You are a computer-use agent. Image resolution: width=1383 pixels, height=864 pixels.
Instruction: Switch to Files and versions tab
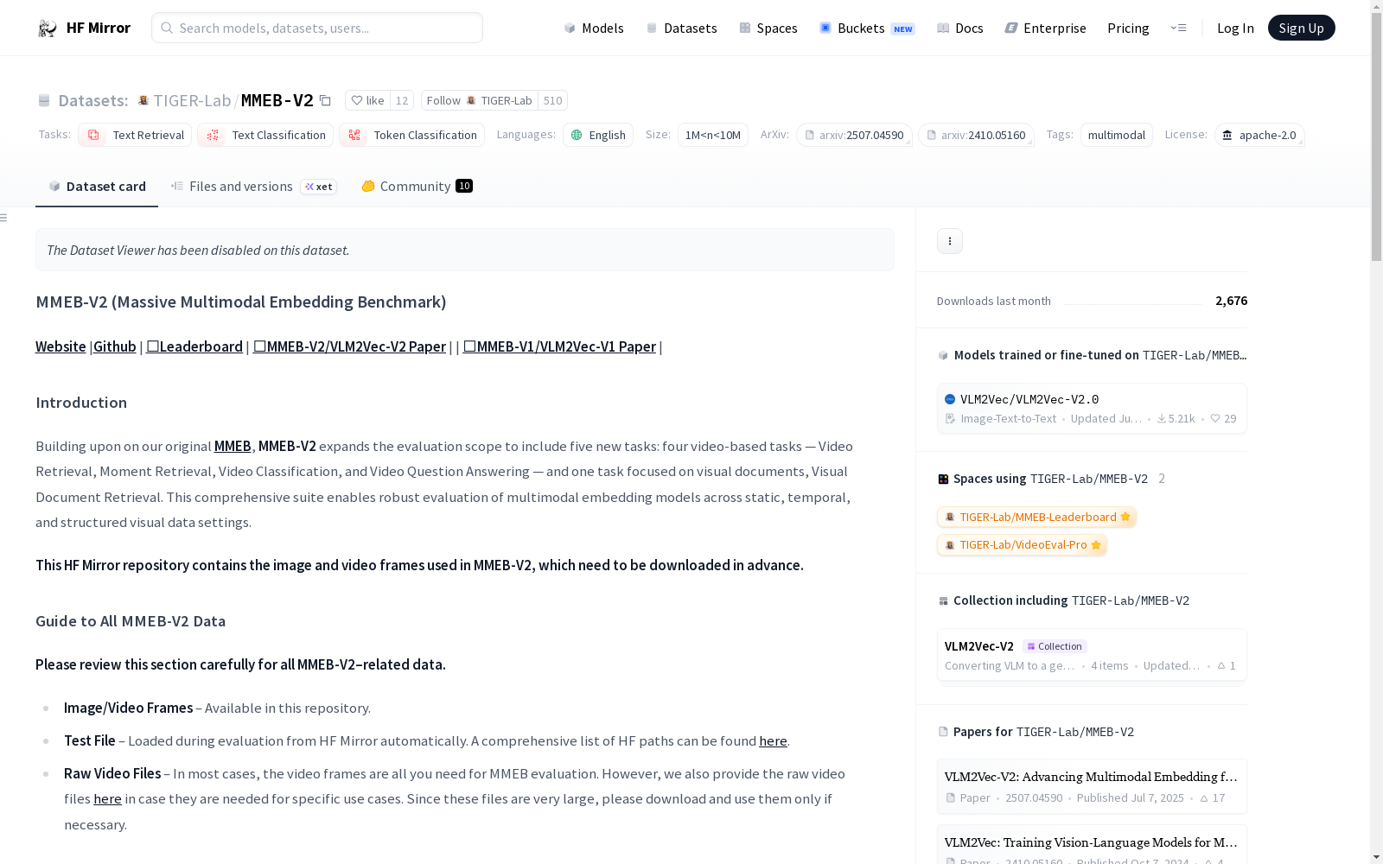253,186
